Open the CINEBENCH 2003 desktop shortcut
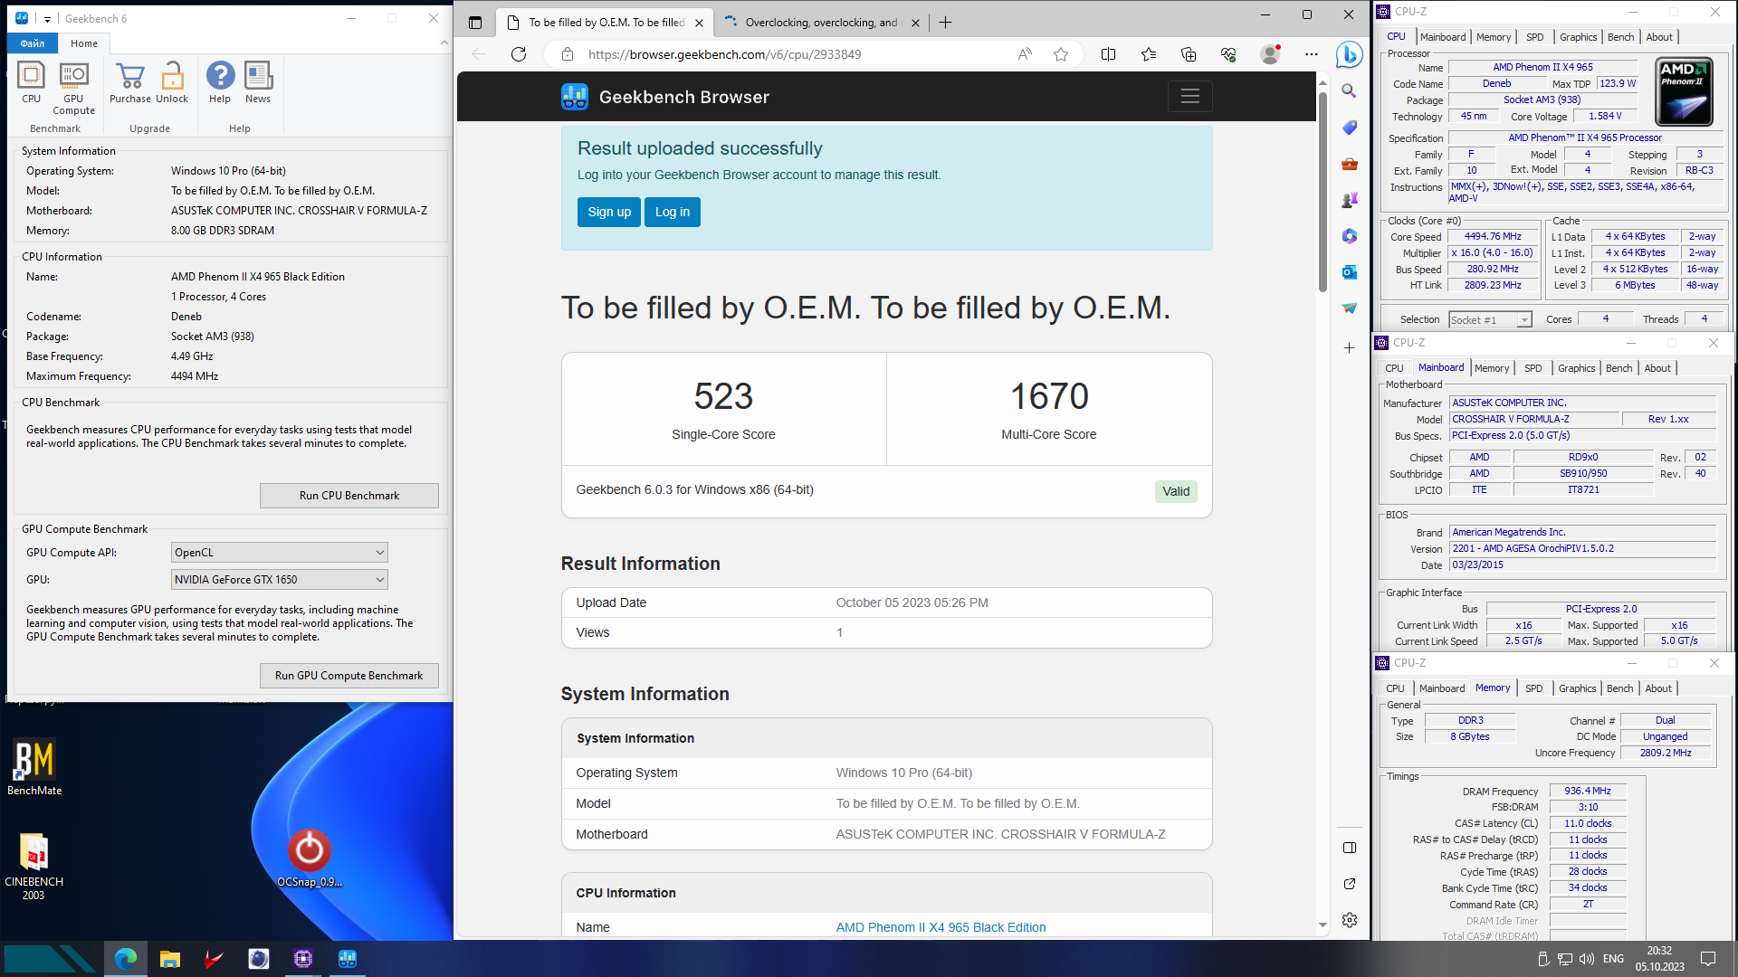1738x977 pixels. (33, 867)
